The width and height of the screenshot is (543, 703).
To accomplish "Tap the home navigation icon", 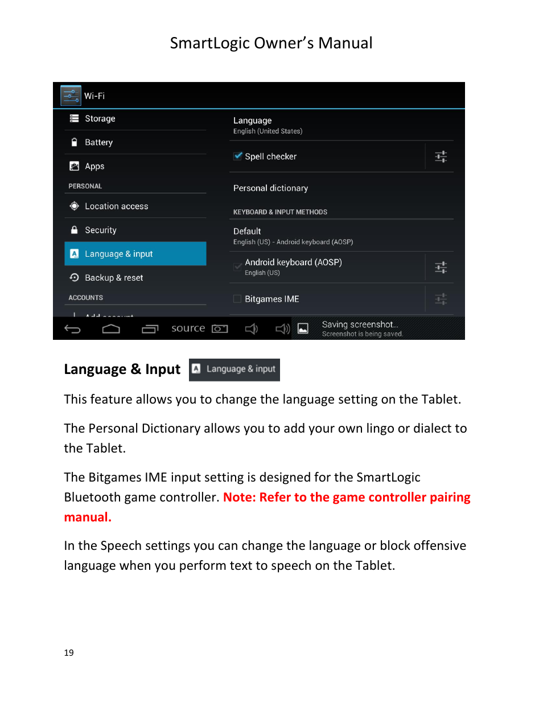I will pyautogui.click(x=111, y=328).
